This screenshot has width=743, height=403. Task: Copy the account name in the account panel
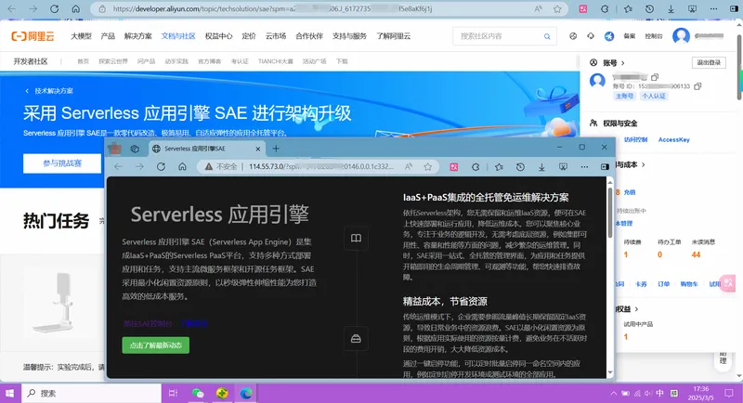(x=655, y=77)
